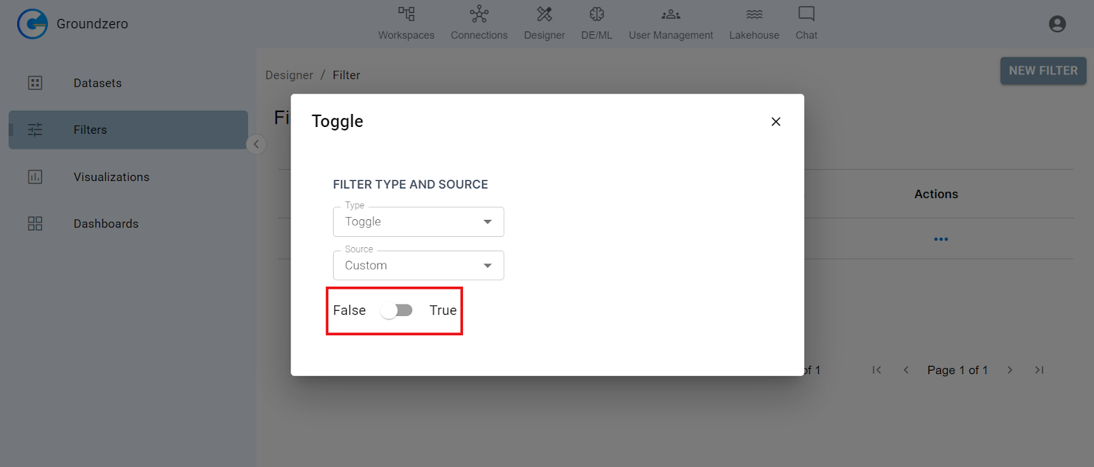Click the Groundzero logo

[32, 24]
